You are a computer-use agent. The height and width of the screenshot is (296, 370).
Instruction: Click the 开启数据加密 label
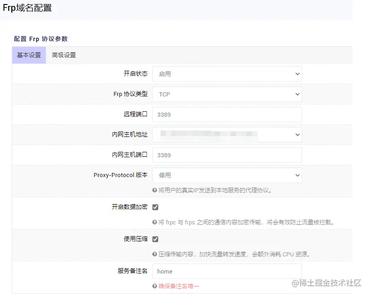pyautogui.click(x=130, y=207)
